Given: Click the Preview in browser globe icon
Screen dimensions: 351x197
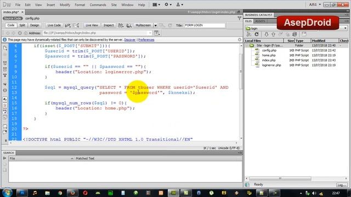Looking at the screenshot, I should [x=129, y=26].
